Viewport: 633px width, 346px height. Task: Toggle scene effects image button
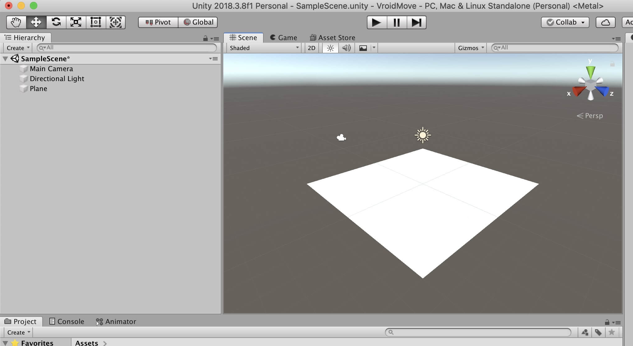coord(363,48)
